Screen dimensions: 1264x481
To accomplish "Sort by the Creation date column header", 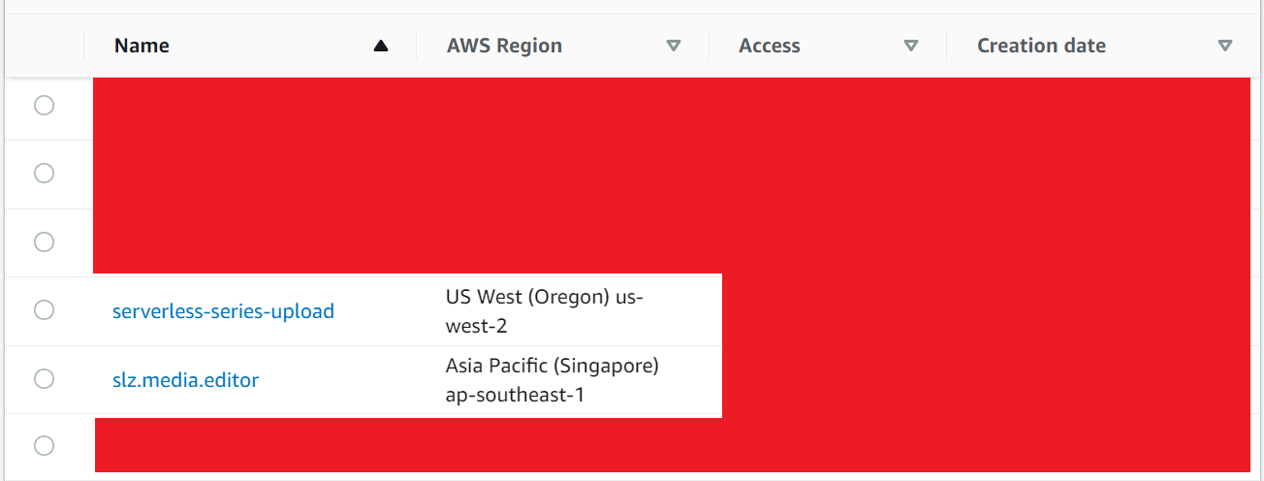I will (1041, 46).
